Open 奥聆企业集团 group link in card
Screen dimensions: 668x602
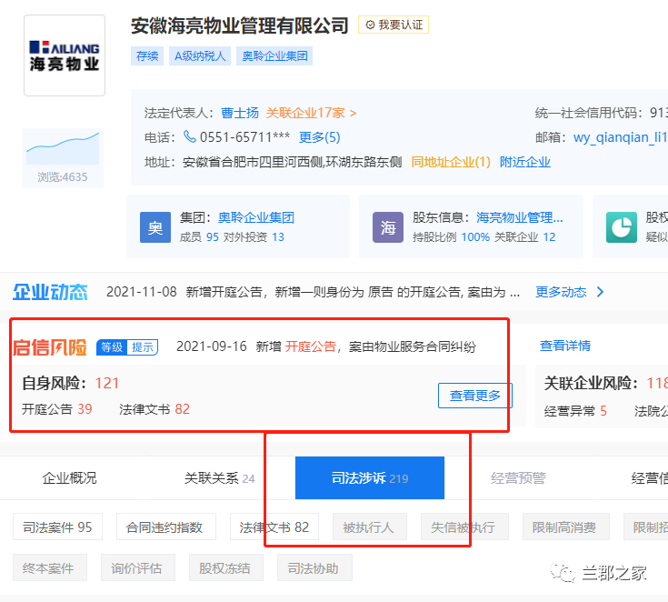click(x=256, y=217)
